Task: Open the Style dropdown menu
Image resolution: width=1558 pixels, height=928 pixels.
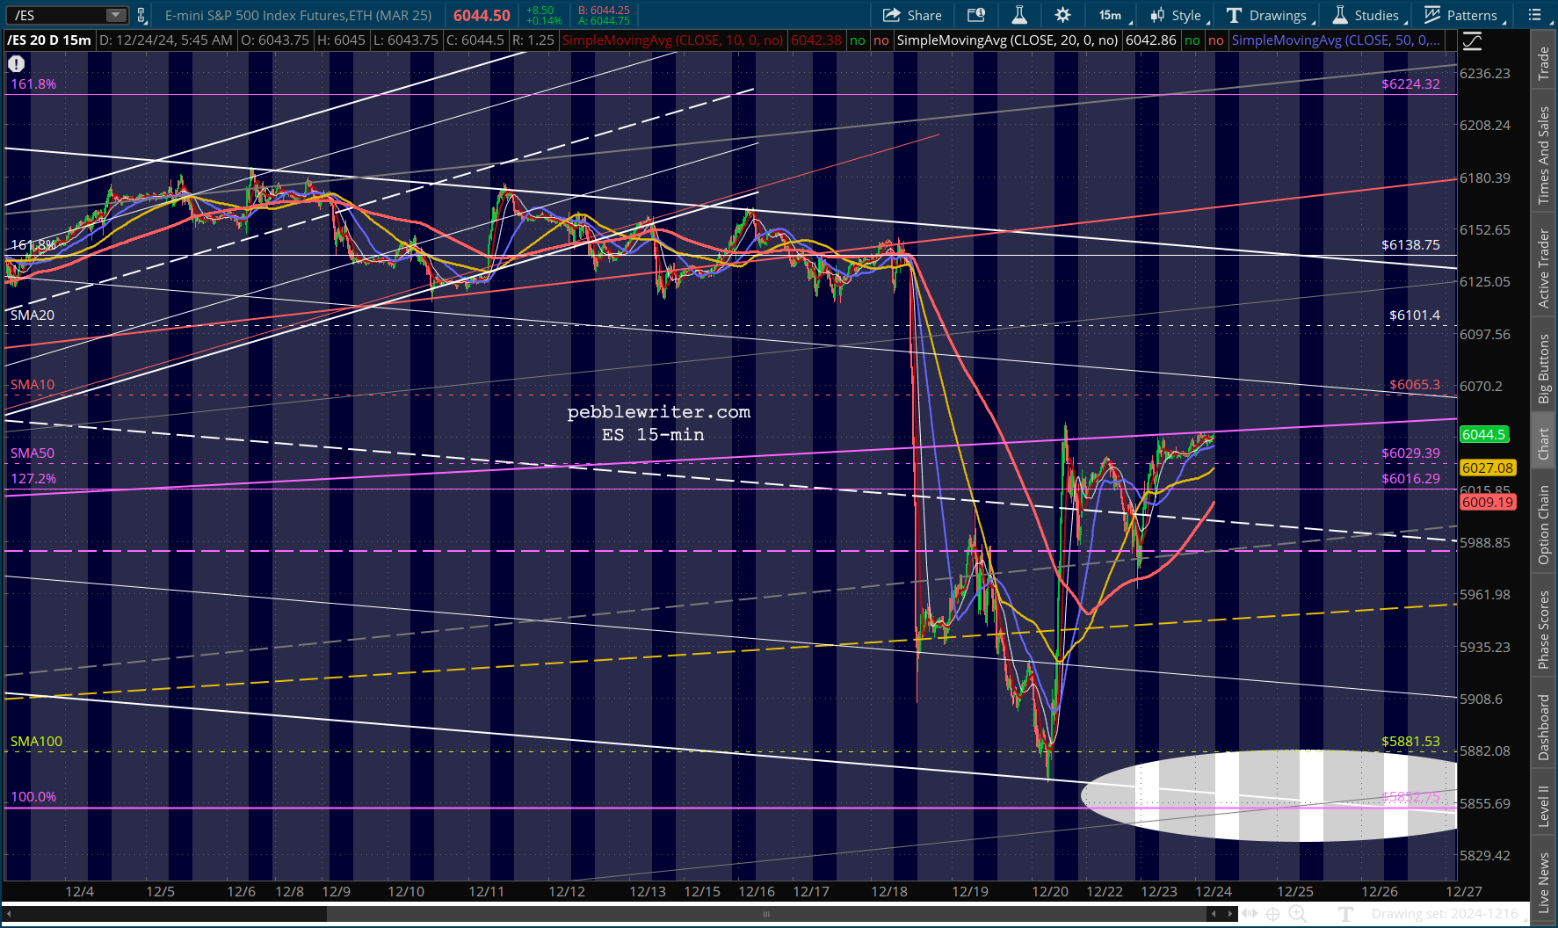Action: [1178, 15]
